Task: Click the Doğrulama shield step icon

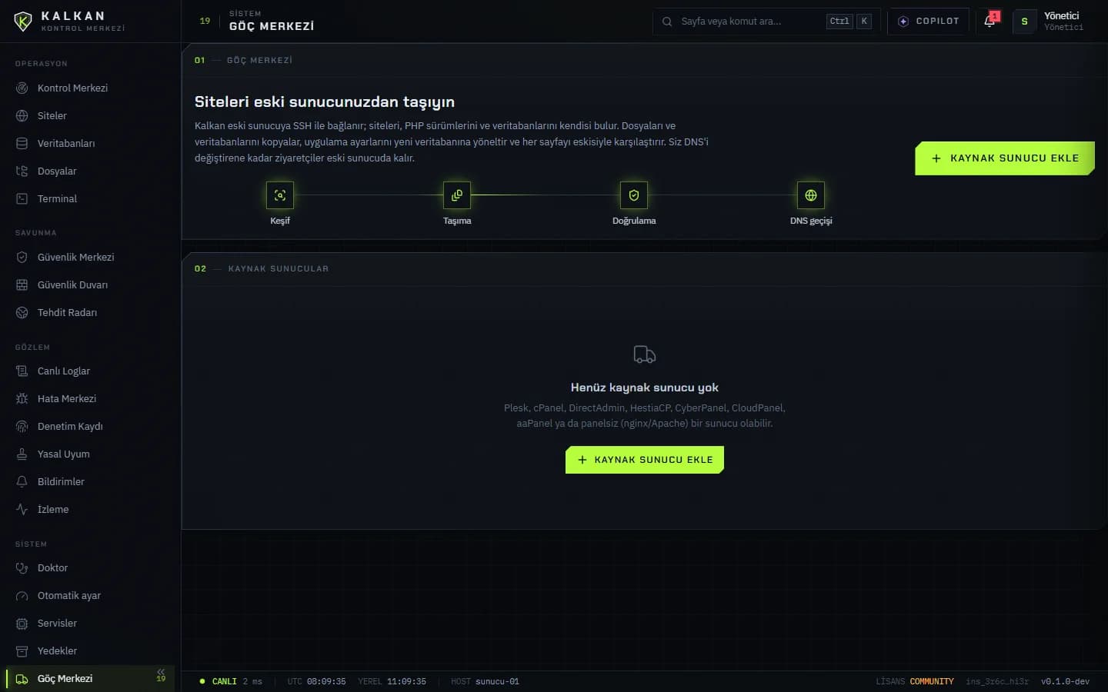Action: tap(634, 195)
